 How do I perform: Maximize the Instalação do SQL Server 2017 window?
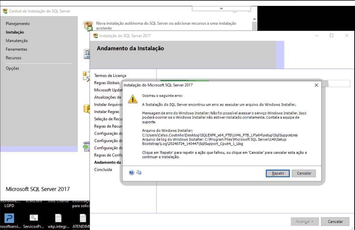point(331,36)
